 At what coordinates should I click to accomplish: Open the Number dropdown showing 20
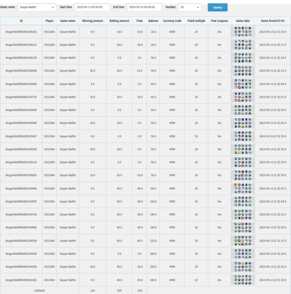click(190, 7)
